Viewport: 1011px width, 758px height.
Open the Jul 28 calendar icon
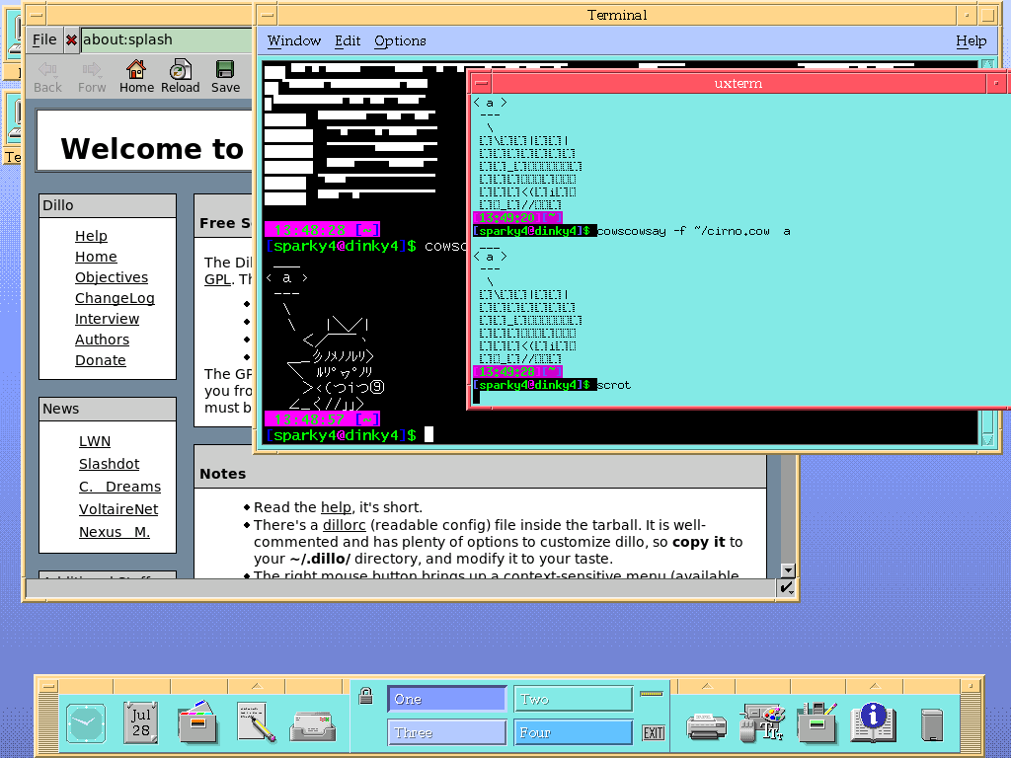[x=141, y=723]
